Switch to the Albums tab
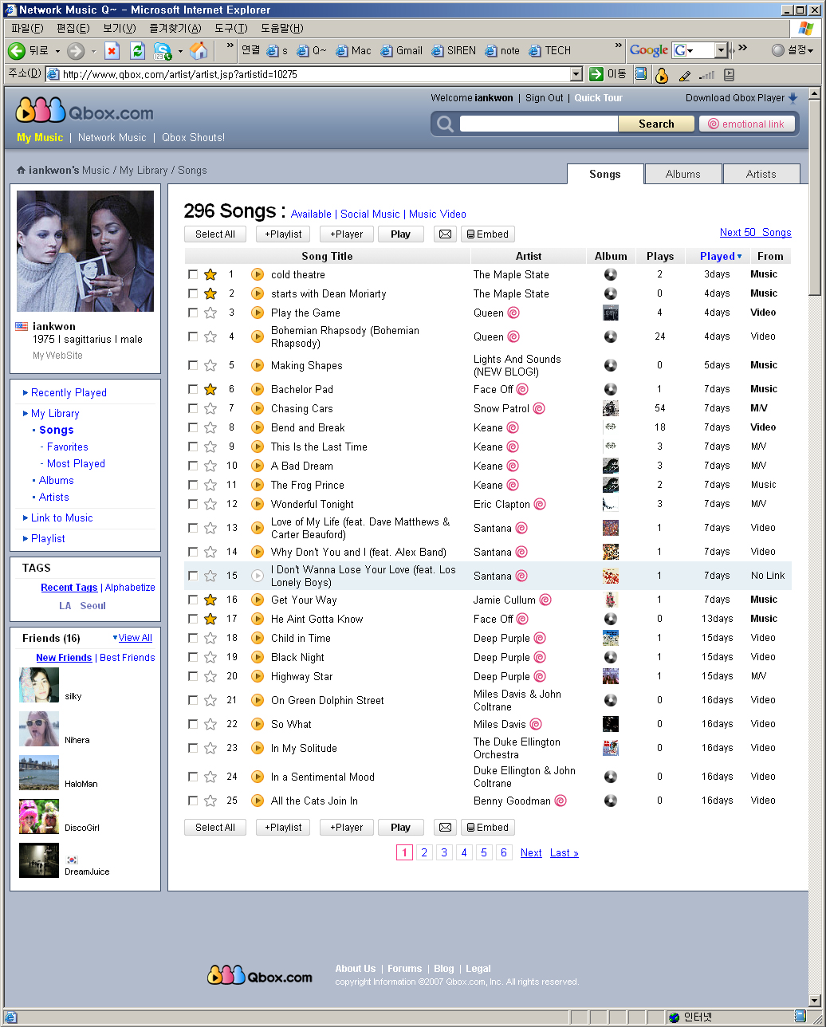 (683, 174)
